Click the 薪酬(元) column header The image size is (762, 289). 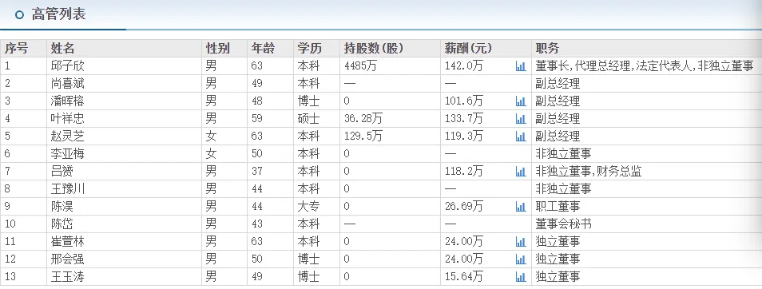tap(469, 49)
